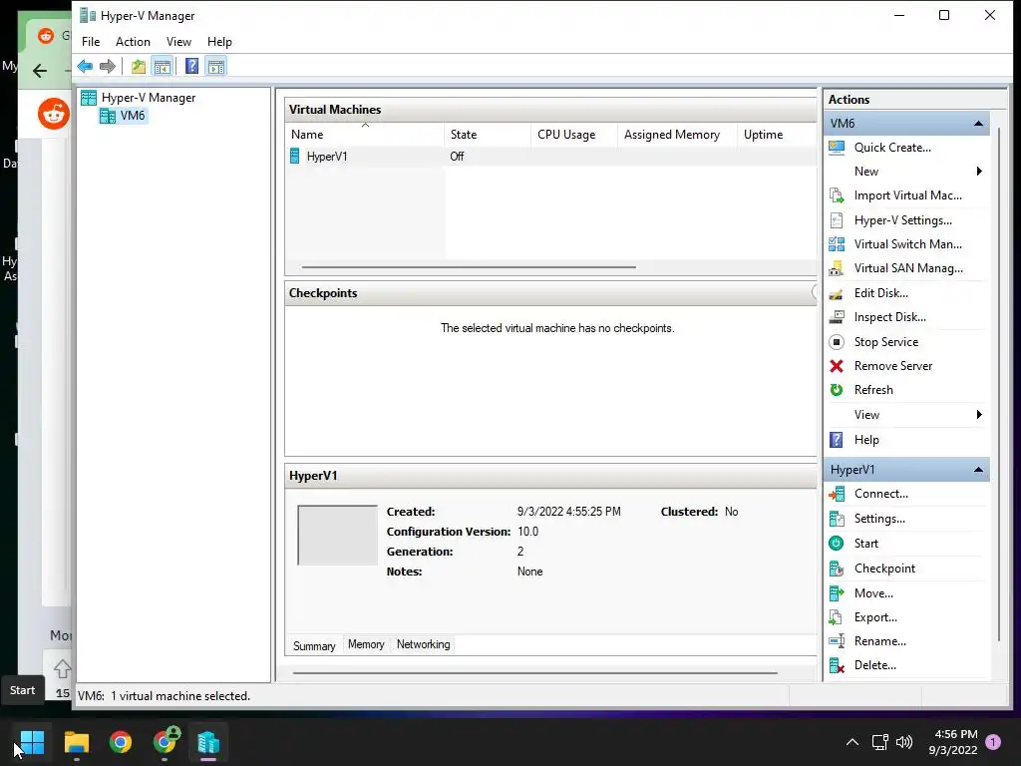Click the Settings icon under HyperV1
This screenshot has width=1021, height=766.
(x=837, y=519)
